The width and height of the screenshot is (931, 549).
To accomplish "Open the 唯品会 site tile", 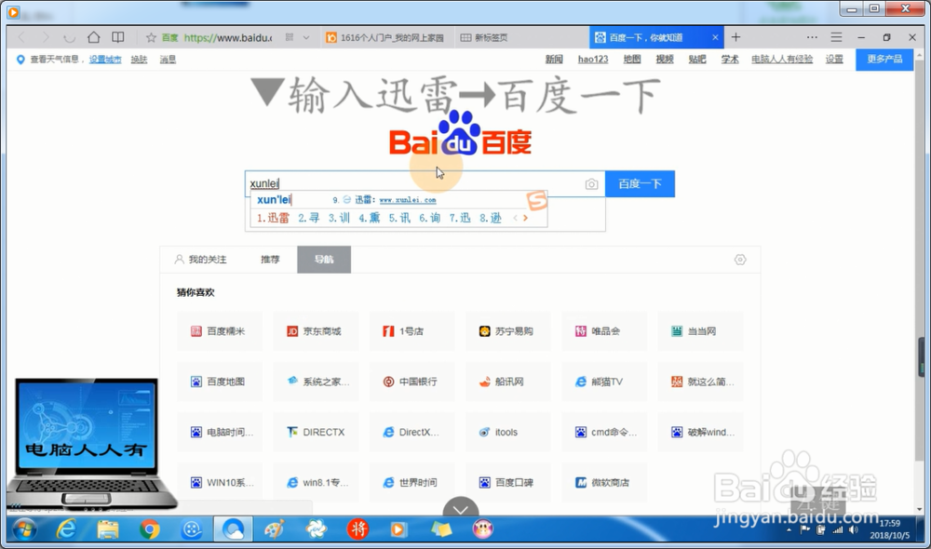I will (x=605, y=331).
